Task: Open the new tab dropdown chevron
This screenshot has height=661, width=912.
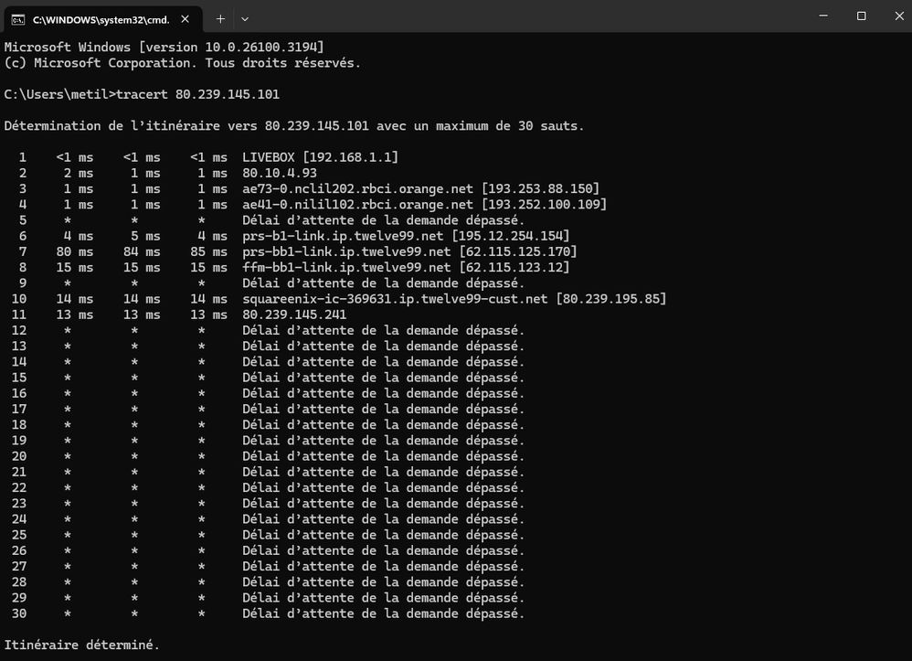Action: pos(245,17)
